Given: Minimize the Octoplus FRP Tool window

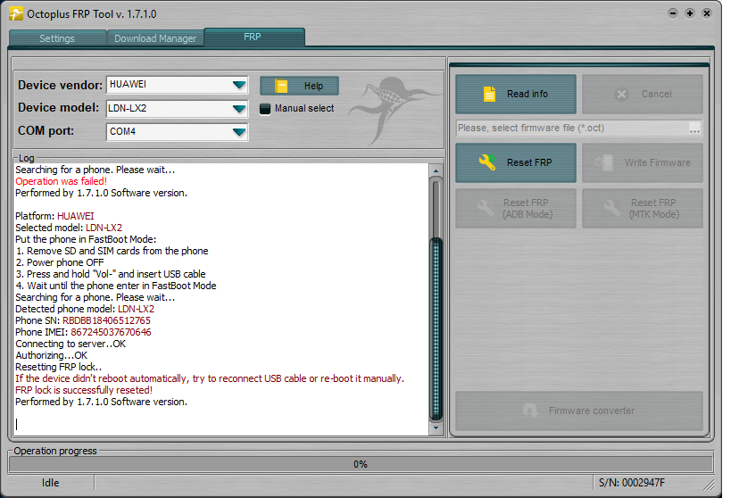Looking at the screenshot, I should (x=673, y=13).
